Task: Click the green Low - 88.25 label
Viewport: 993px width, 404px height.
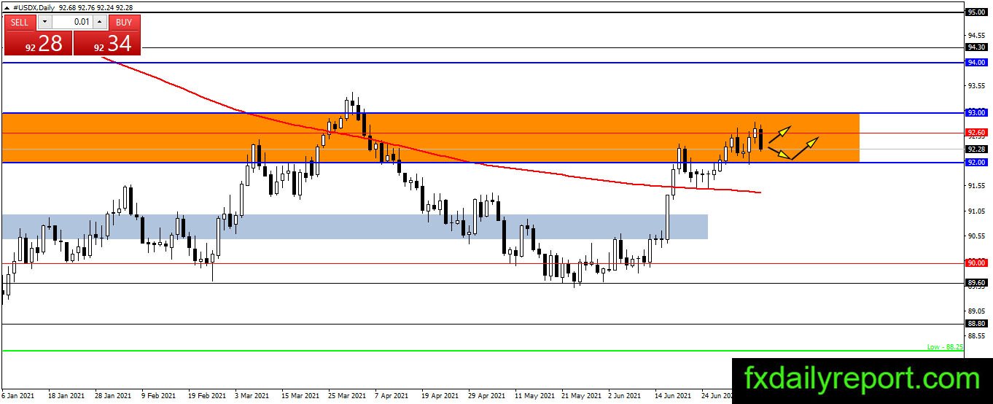Action: (945, 347)
